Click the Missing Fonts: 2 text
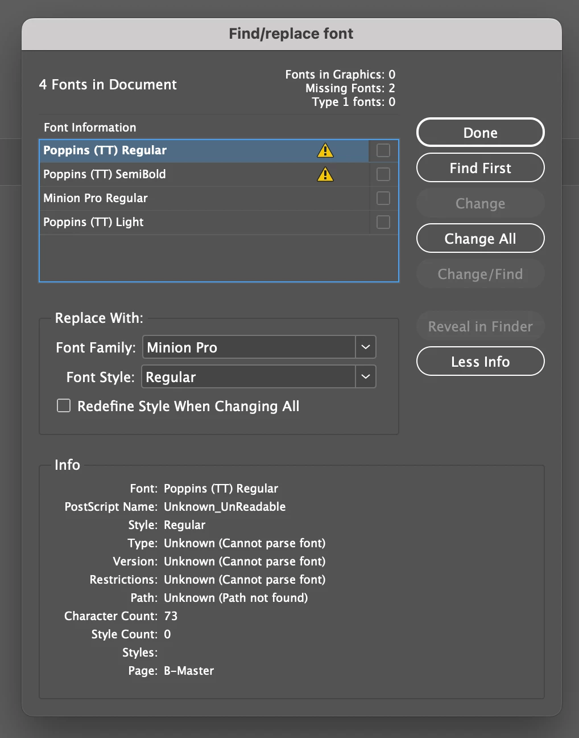The image size is (579, 738). click(350, 88)
